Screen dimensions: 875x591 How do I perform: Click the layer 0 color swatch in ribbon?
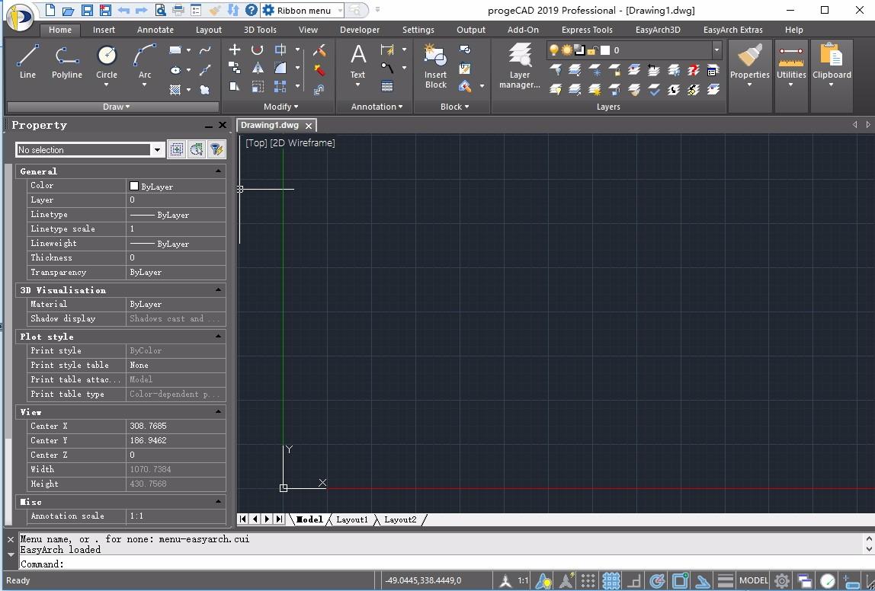(605, 50)
